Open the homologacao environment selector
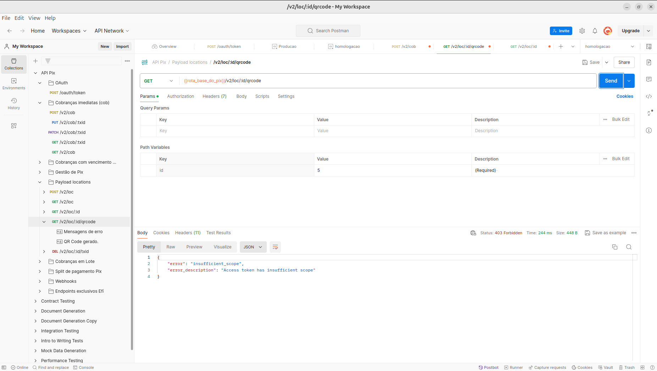657x371 pixels. click(609, 46)
